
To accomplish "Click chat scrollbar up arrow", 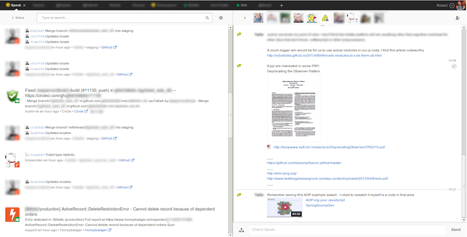I will pos(464,27).
